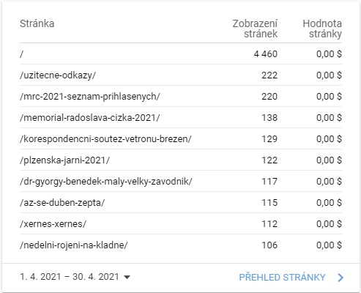Image resolution: width=361 pixels, height=293 pixels.
Task: Click the Hodnota stránky column header
Action: click(x=322, y=29)
